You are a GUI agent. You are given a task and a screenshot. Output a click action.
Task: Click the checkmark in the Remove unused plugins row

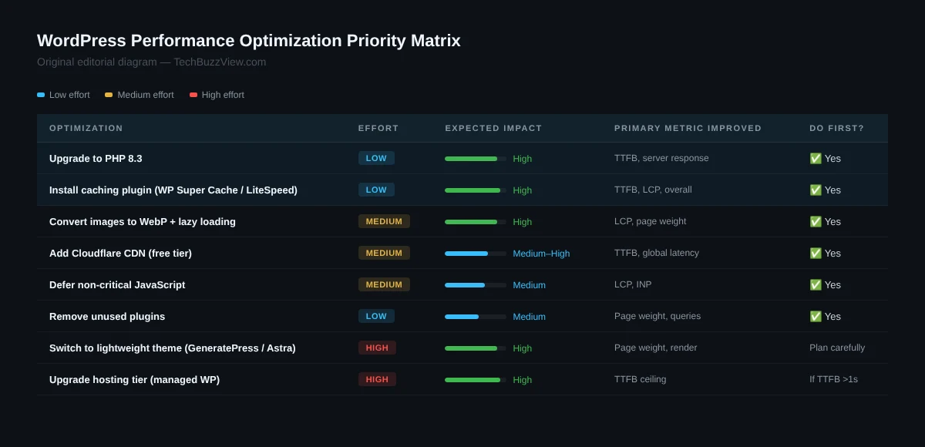(816, 316)
